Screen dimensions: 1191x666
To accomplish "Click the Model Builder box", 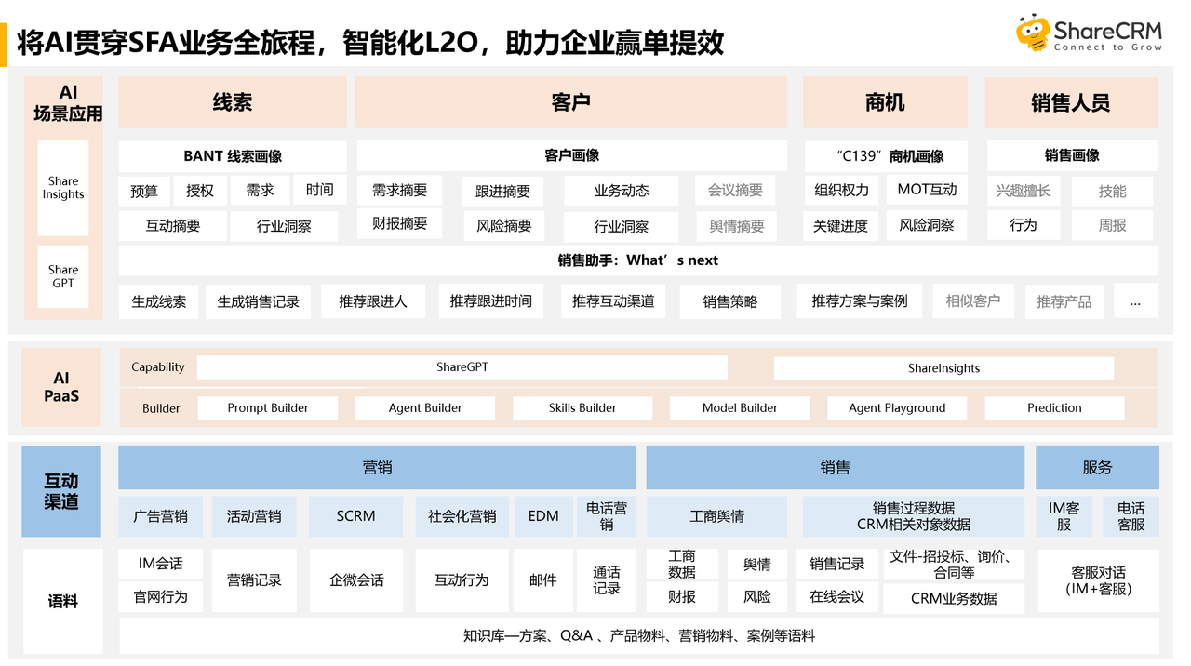I will (740, 407).
